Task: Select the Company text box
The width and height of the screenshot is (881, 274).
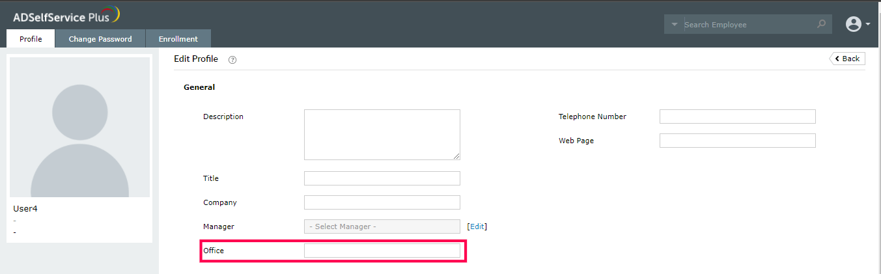Action: coord(382,202)
